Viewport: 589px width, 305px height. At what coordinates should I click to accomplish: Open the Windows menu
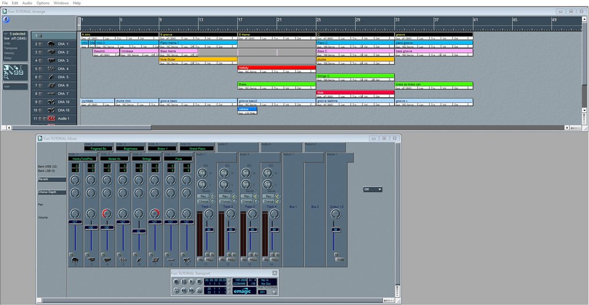(61, 3)
